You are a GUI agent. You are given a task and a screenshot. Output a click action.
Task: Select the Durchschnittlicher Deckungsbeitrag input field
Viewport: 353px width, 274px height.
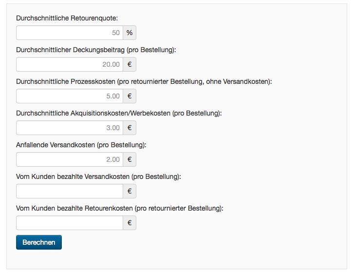(70, 64)
